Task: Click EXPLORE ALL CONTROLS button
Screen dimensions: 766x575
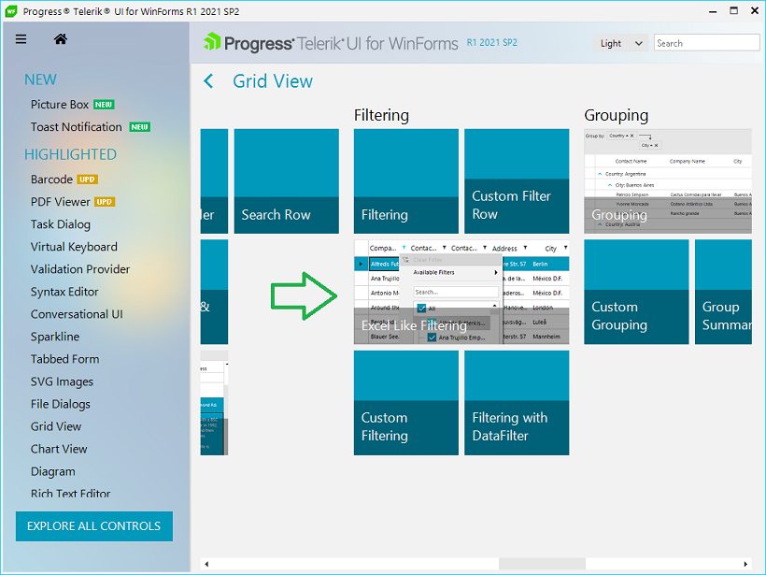Action: [93, 526]
